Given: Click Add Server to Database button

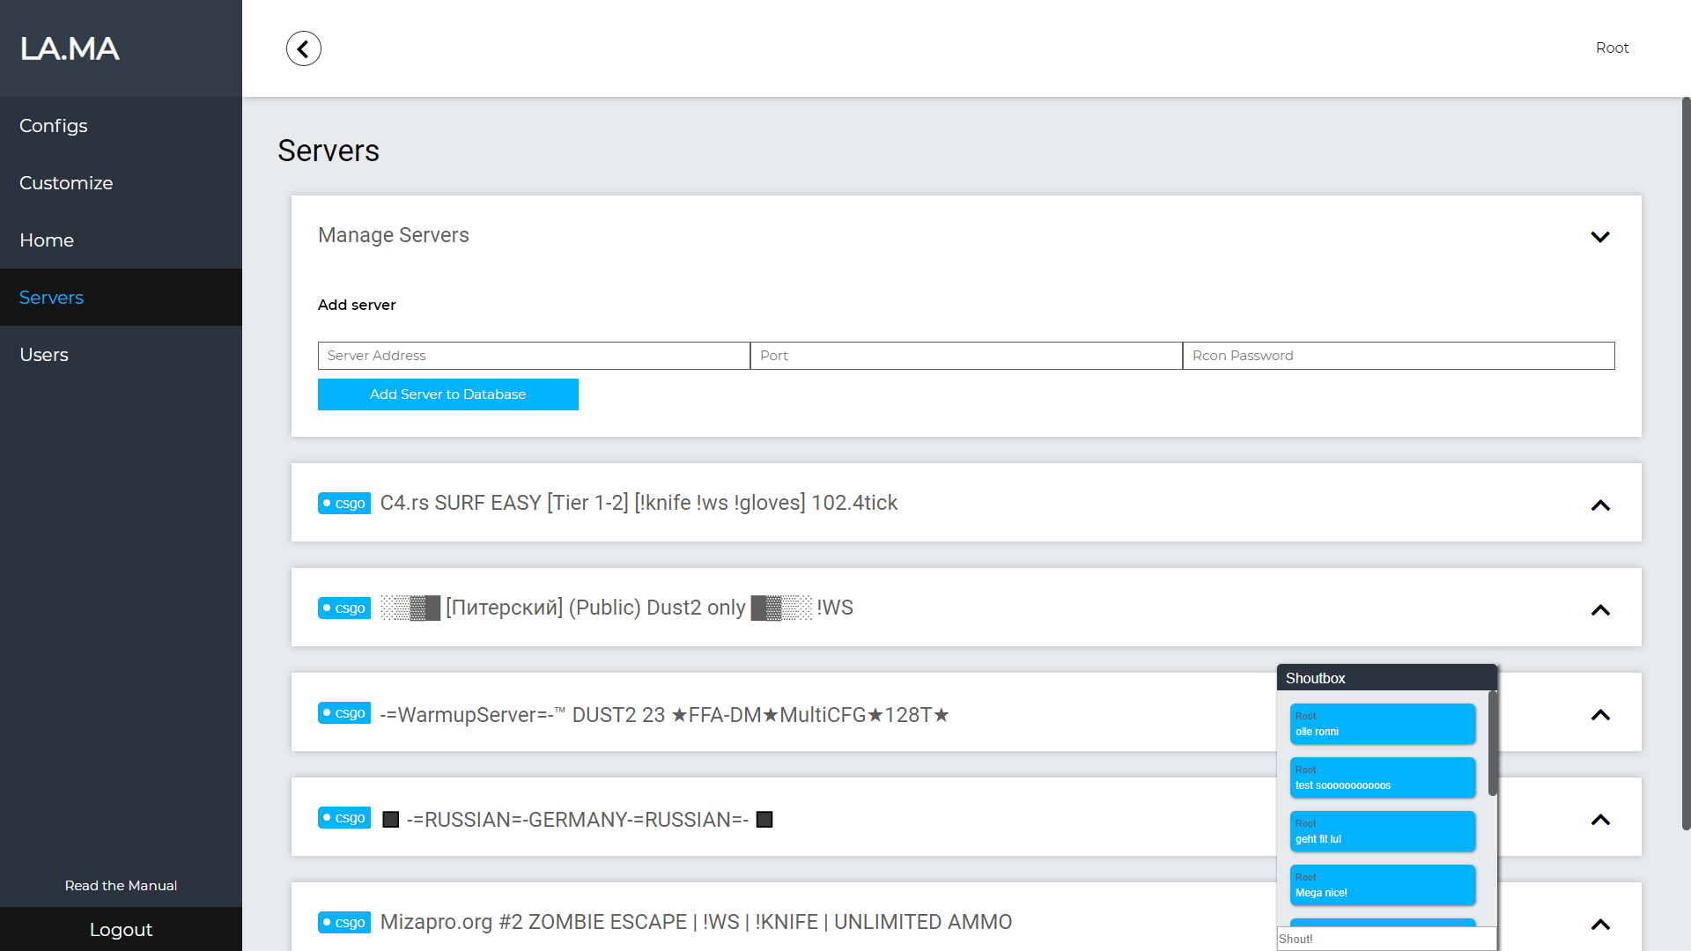Looking at the screenshot, I should [448, 394].
